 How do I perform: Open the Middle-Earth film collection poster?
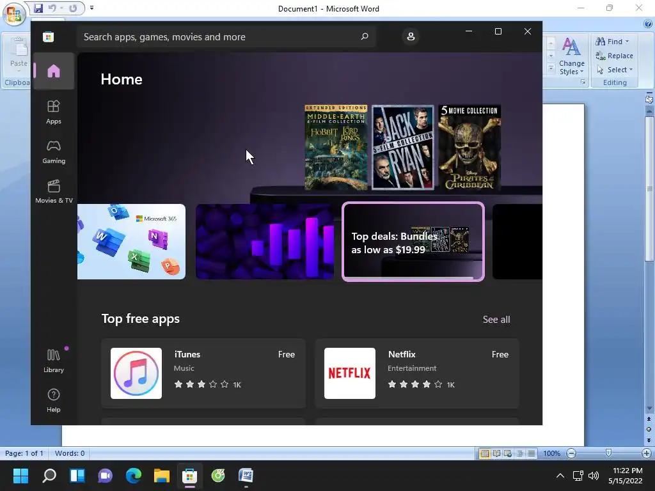point(336,148)
